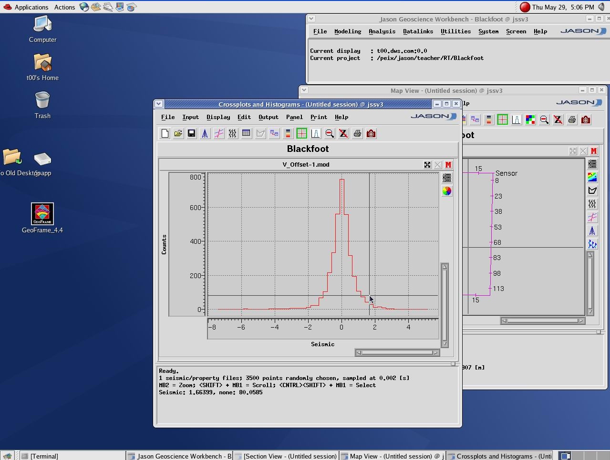The height and width of the screenshot is (460, 610).
Task: Click the grayed polygon icon in Crossplots toolbar
Action: [x=260, y=134]
